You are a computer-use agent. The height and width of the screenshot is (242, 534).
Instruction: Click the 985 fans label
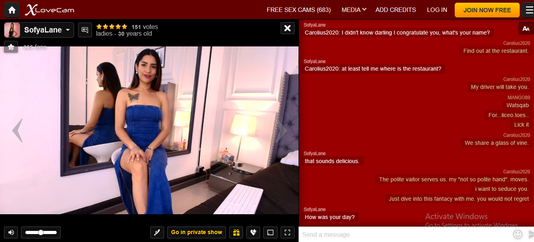tap(35, 47)
